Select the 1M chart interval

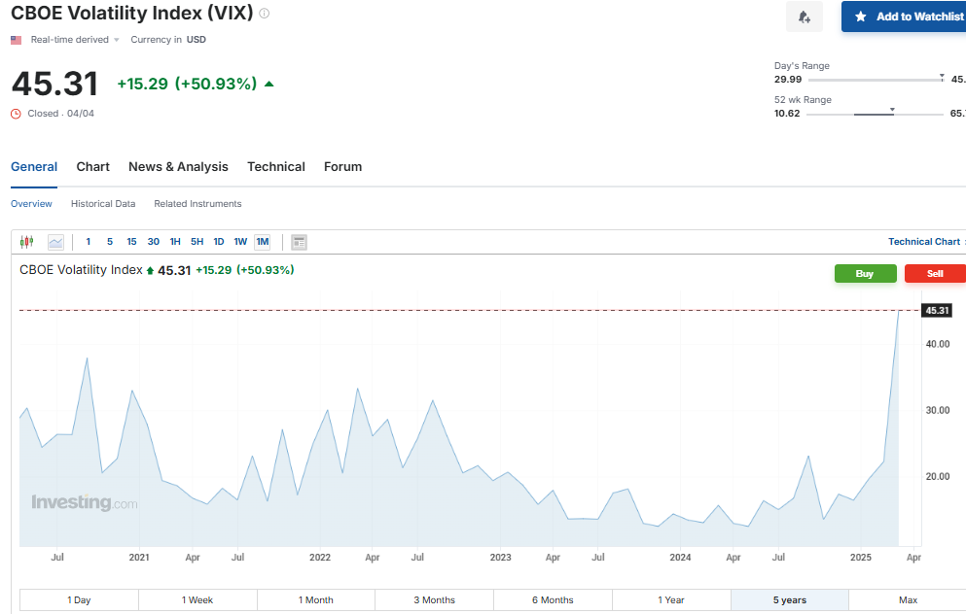pos(263,242)
